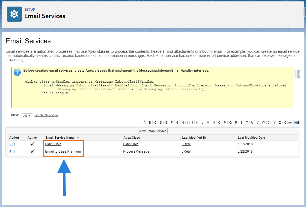Click the Active column header
The height and width of the screenshot is (207, 306).
click(x=32, y=138)
